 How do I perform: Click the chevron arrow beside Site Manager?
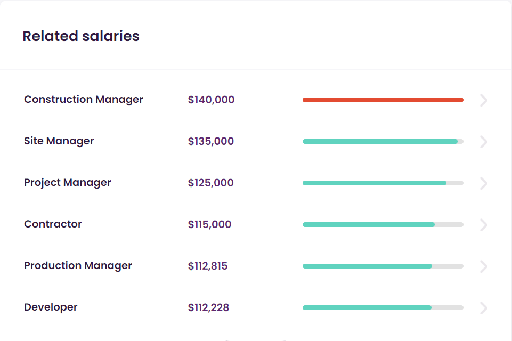tap(483, 142)
